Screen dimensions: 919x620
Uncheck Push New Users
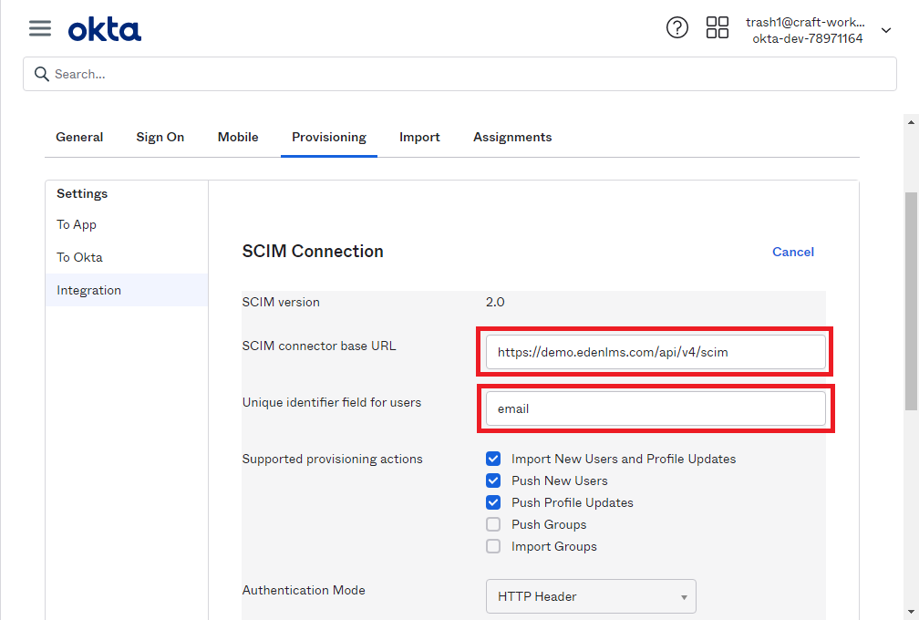[493, 480]
